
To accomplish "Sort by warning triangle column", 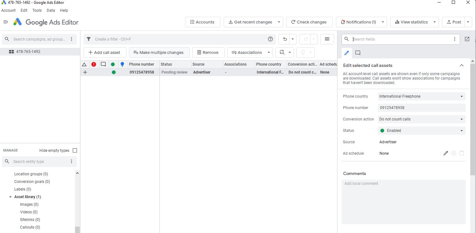I will (84, 64).
